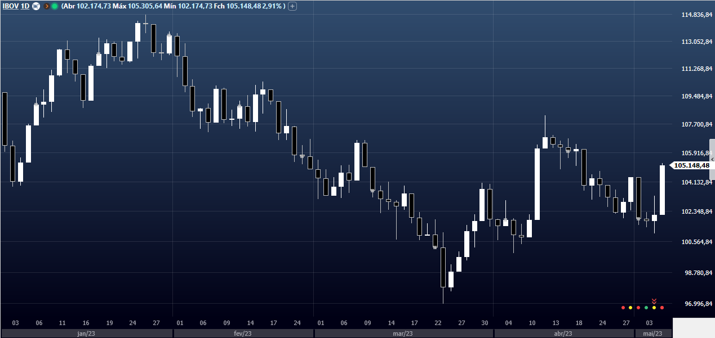Select the fev/23 month segment
The height and width of the screenshot is (338, 715).
(x=243, y=333)
